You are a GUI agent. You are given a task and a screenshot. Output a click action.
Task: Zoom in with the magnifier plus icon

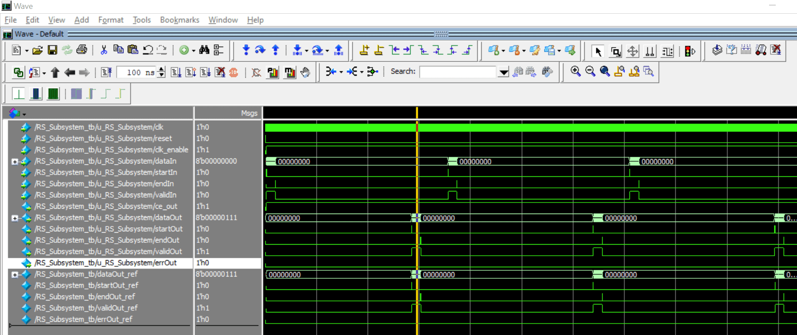click(575, 71)
